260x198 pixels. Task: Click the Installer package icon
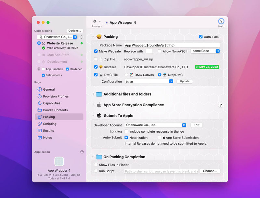point(101,67)
